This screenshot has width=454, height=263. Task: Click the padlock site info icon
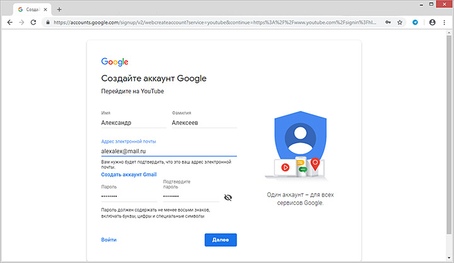click(48, 22)
